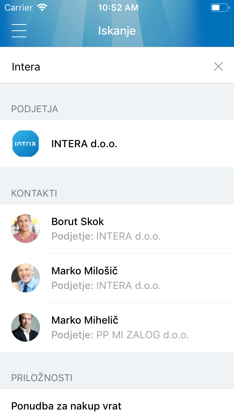Tap the PP MI ZALOG d.o.o. company subtitle
234x415 pixels.
pyautogui.click(x=142, y=335)
